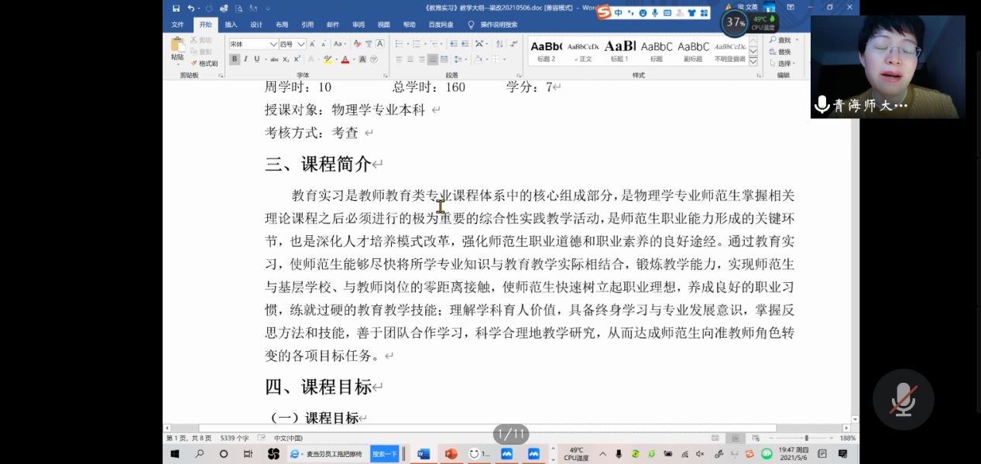The image size is (981, 464).
Task: Open the font size dropdown showing 四号
Action: pyautogui.click(x=292, y=44)
